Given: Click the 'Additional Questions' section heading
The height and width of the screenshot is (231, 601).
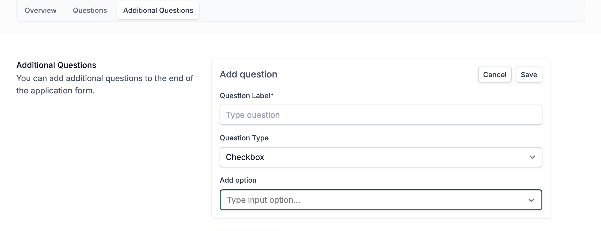Looking at the screenshot, I should click(56, 65).
